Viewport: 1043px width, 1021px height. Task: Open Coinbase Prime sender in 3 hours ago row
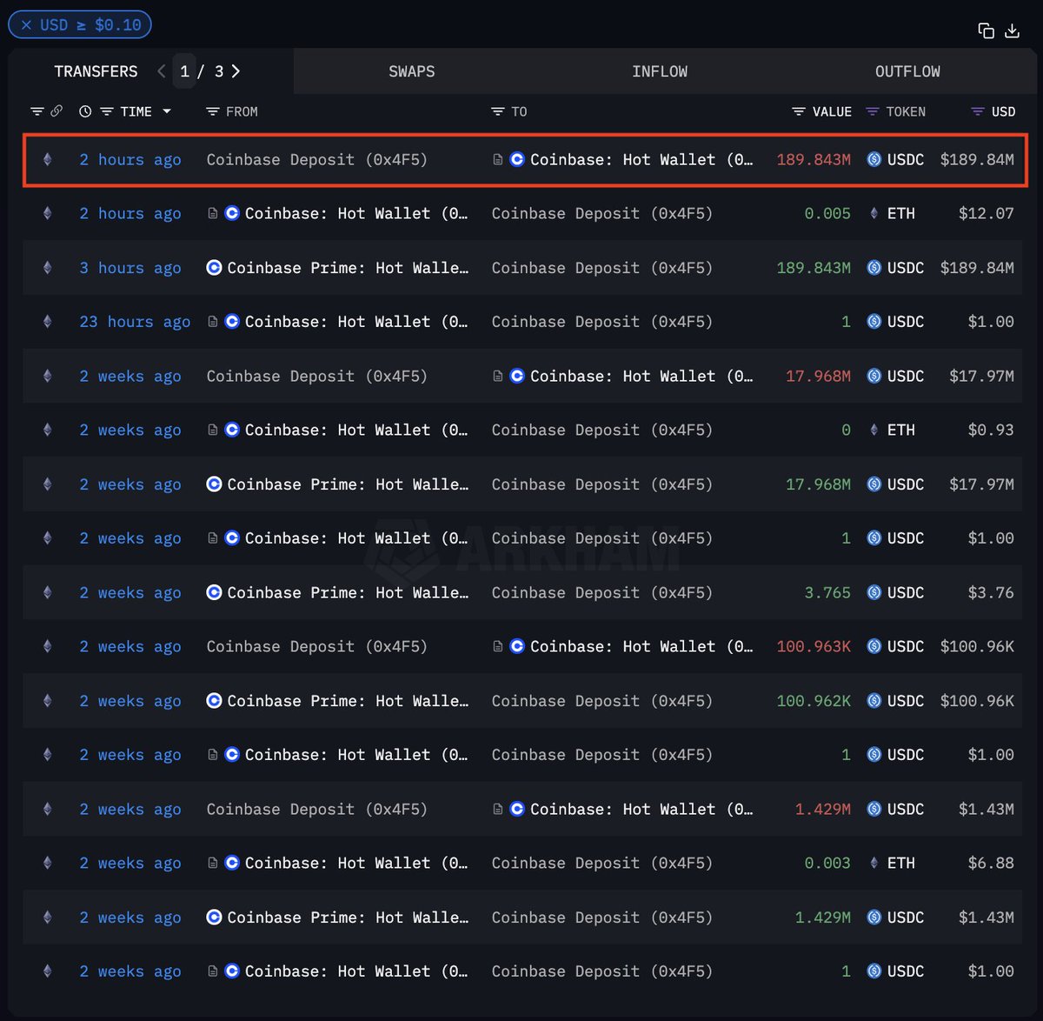[x=348, y=268]
